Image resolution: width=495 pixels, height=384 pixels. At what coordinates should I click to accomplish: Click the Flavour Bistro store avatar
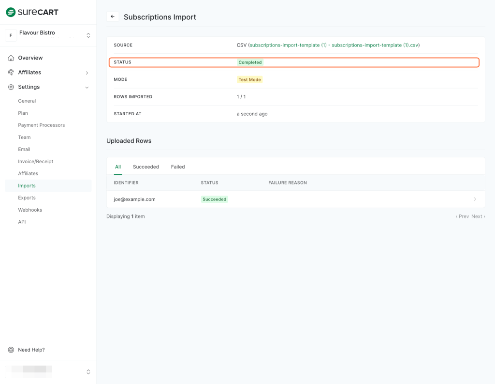(x=11, y=35)
